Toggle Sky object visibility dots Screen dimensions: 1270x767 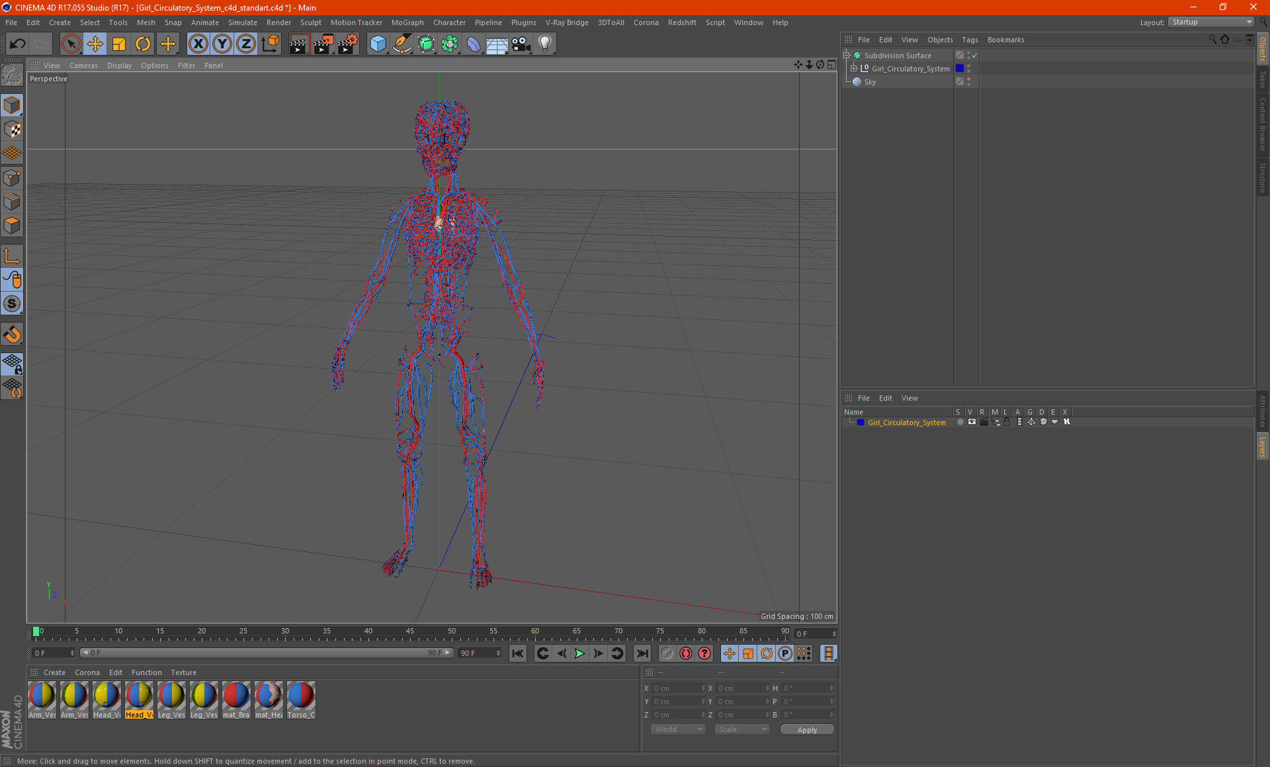coord(969,82)
